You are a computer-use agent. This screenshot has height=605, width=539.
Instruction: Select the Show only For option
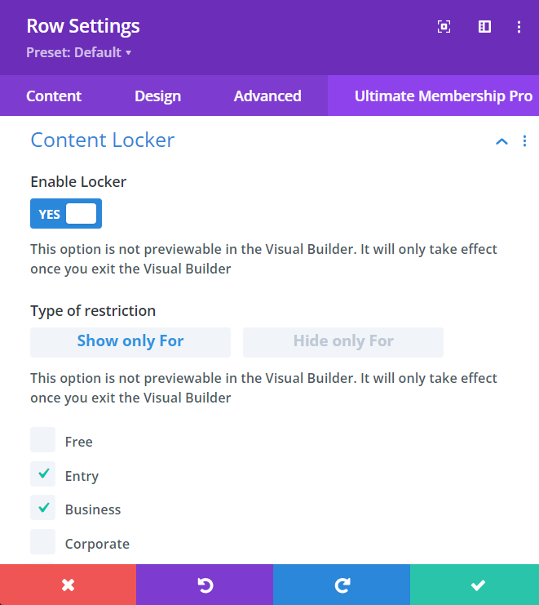pos(130,342)
